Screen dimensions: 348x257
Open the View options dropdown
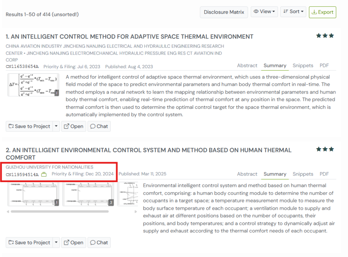(264, 12)
